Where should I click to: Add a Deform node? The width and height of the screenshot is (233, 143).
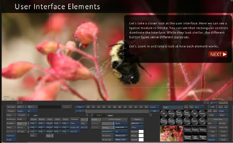(195, 121)
